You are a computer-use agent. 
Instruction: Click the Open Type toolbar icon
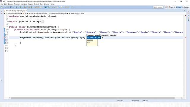(36, 7)
